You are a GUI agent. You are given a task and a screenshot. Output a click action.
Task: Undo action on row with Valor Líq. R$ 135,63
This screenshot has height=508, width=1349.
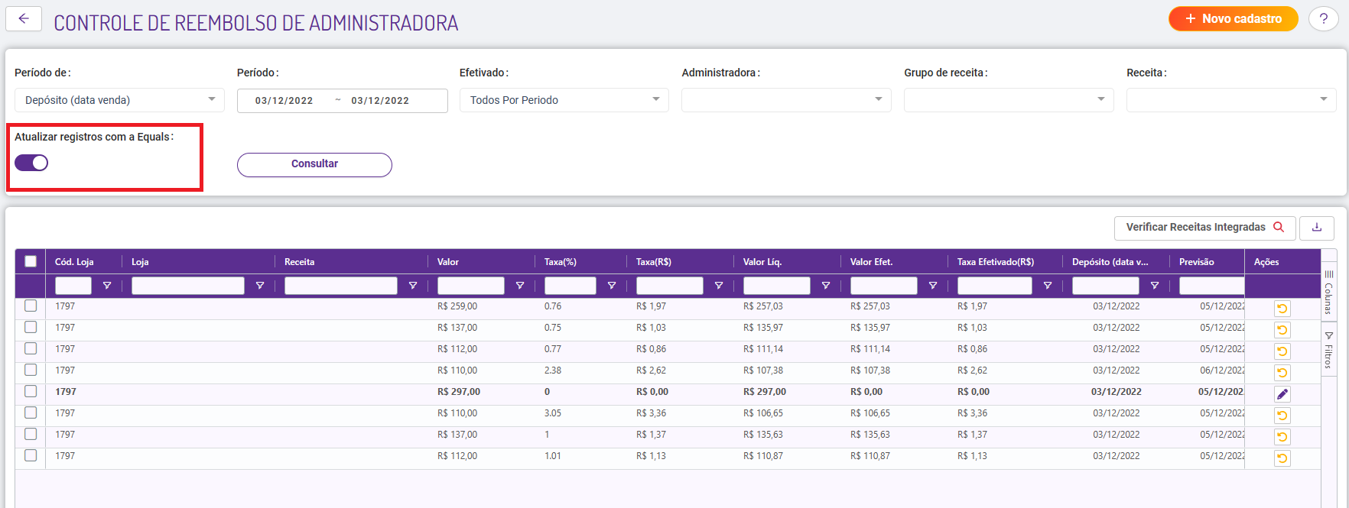[1282, 437]
